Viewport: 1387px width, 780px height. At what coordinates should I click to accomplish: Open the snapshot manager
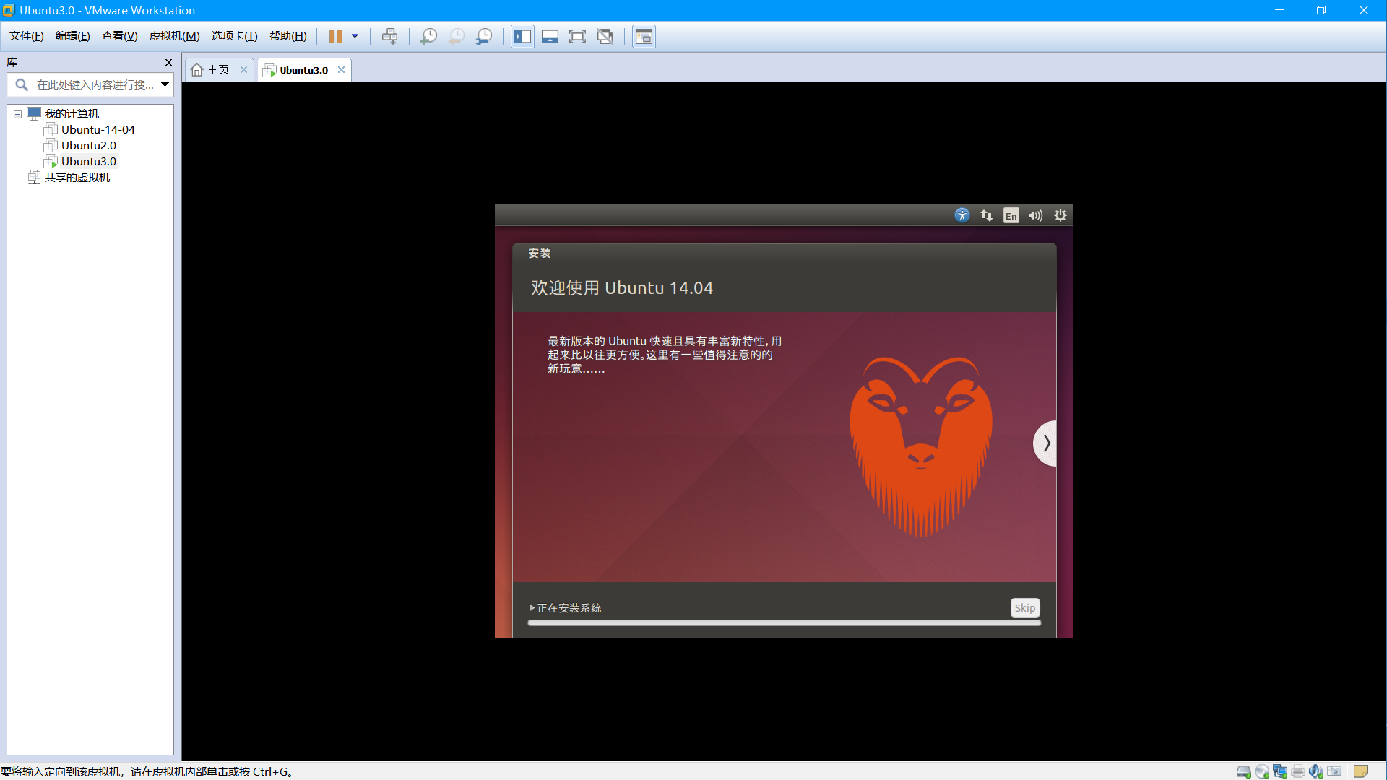pyautogui.click(x=485, y=36)
